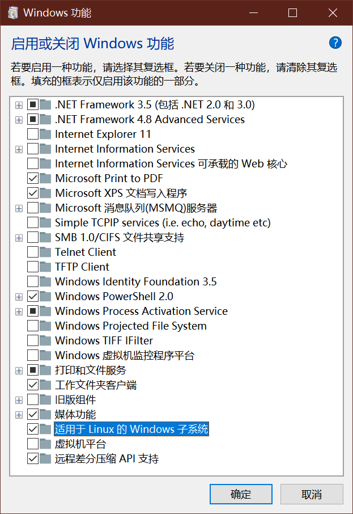Viewport: 353px width, 514px height.
Task: Select the .NET Framework 4.8 Advanced Services label
Action: point(150,119)
